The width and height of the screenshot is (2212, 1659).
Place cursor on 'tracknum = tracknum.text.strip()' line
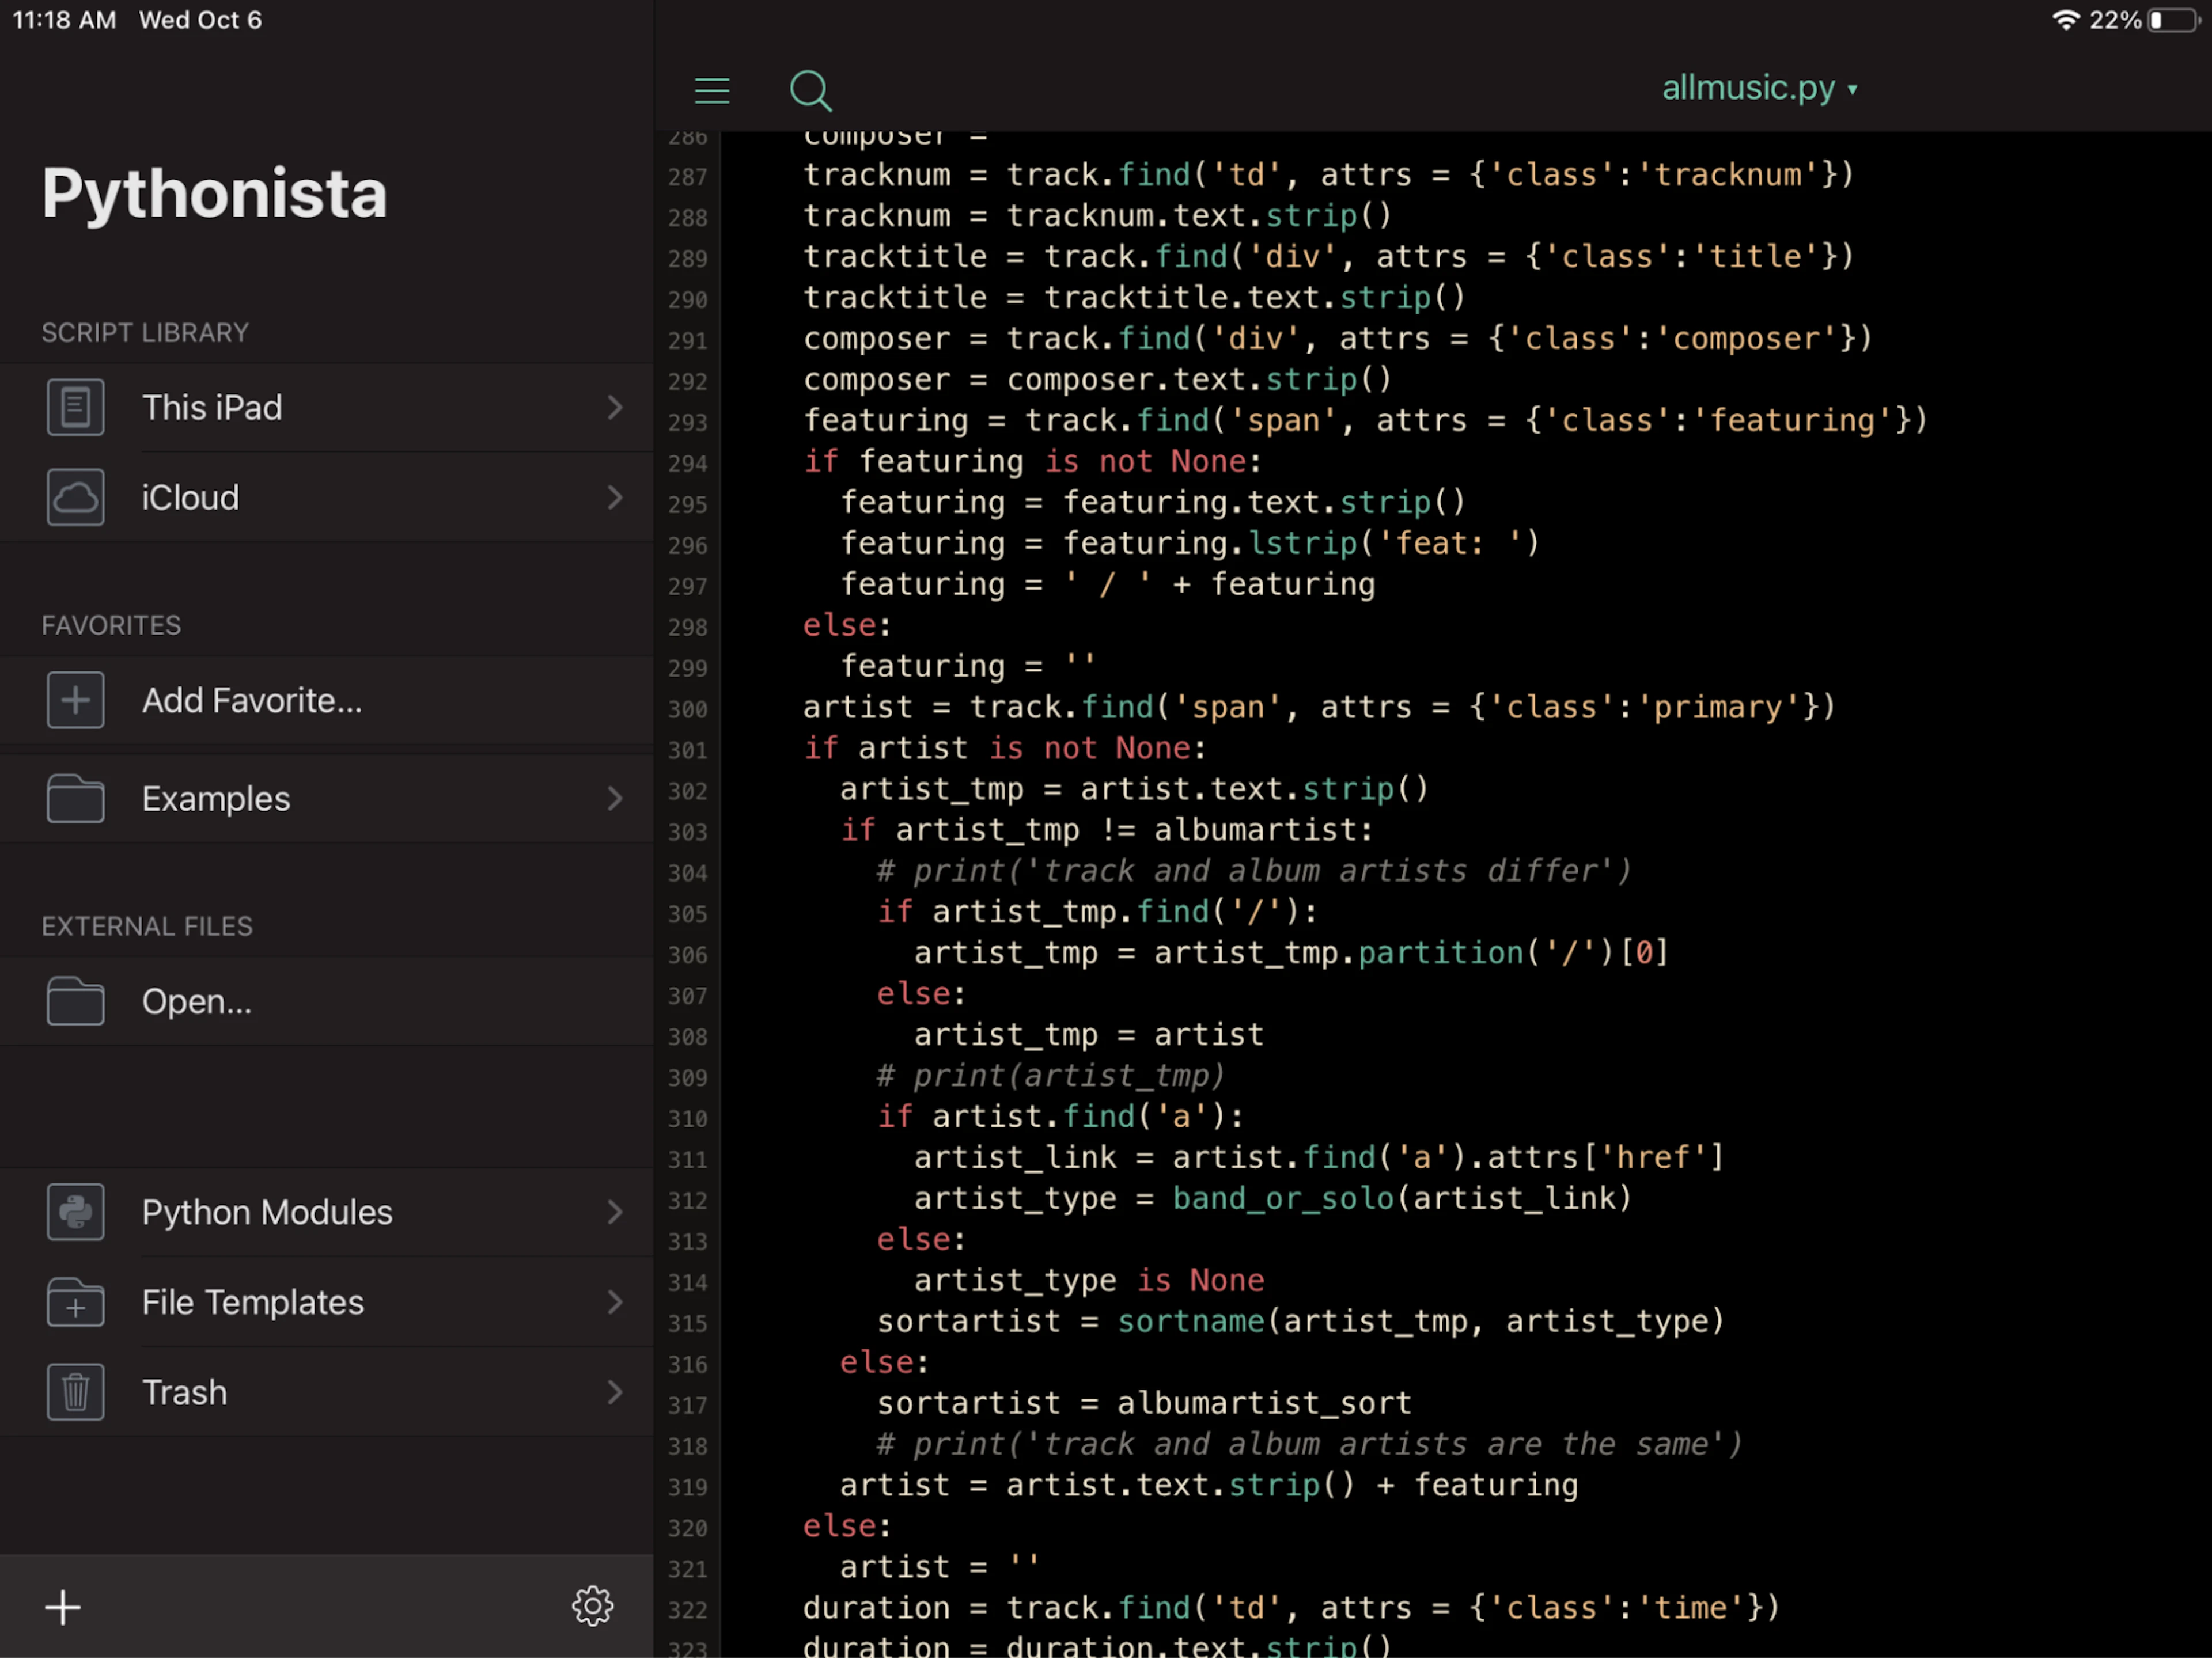1097,216
